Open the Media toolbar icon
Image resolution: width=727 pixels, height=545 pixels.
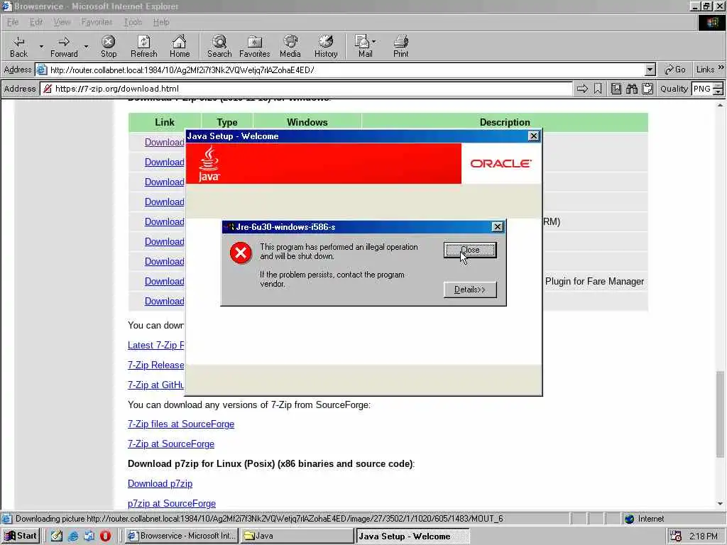[290, 46]
